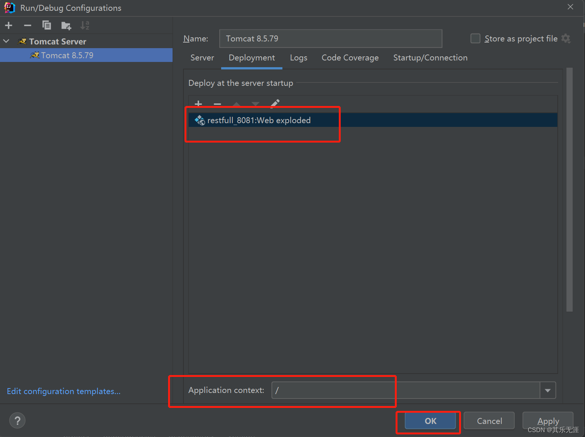Collapse the Tomcat Server tree node
Screen dimensions: 585x437
(6, 41)
